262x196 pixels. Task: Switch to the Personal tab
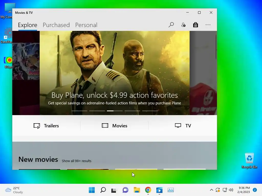pyautogui.click(x=86, y=25)
